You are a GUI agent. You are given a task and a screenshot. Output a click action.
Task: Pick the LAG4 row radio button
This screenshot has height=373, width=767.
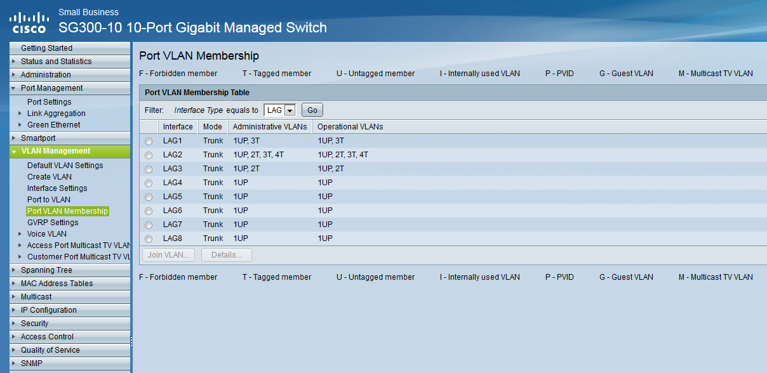click(x=149, y=183)
